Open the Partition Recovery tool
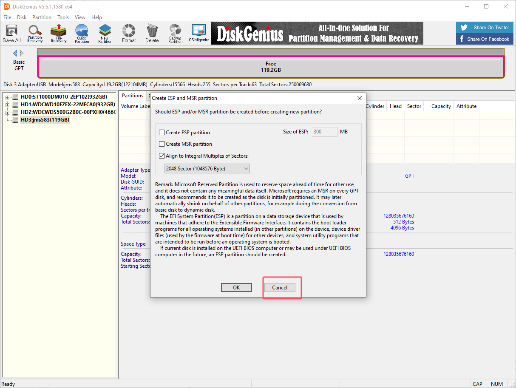Image resolution: width=516 pixels, height=388 pixels. tap(35, 33)
